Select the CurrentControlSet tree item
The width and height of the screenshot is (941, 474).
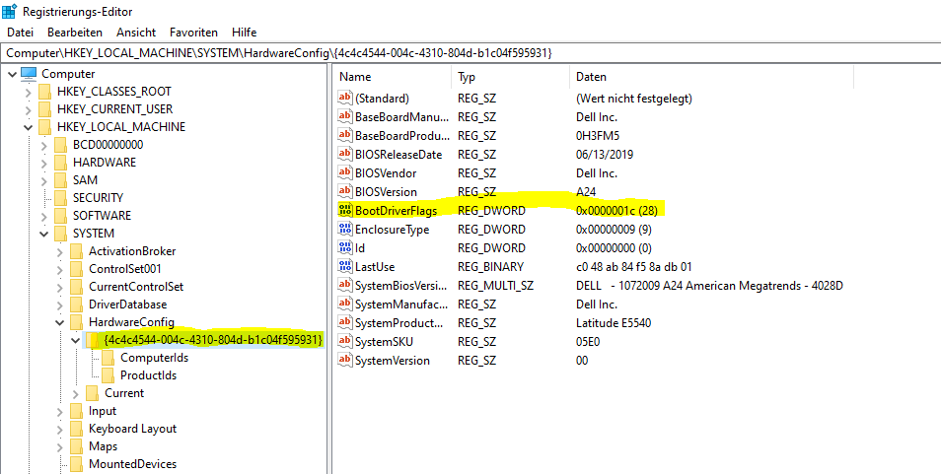pyautogui.click(x=136, y=287)
